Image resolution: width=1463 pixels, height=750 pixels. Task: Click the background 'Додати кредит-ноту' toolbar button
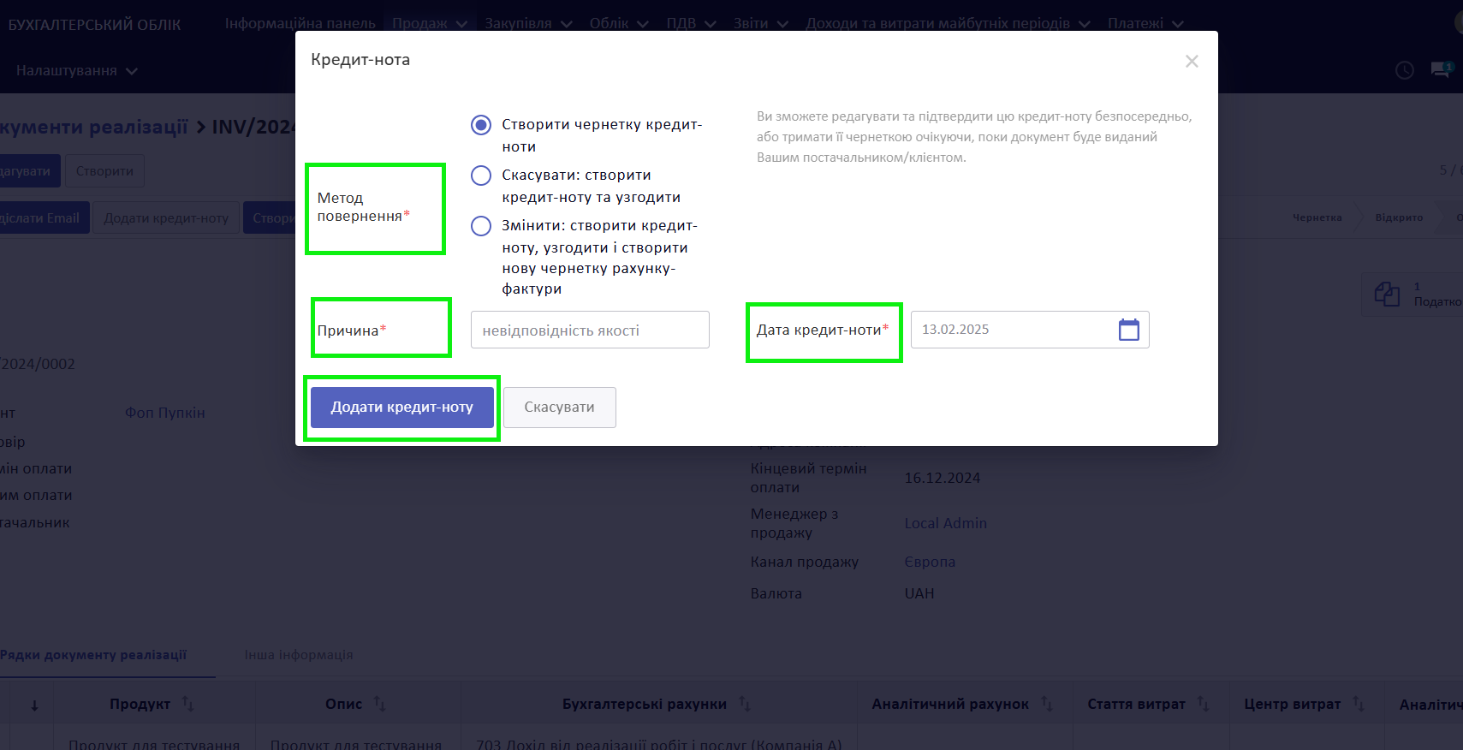pos(166,218)
